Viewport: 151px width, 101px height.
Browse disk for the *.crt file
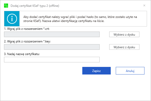click(x=124, y=34)
